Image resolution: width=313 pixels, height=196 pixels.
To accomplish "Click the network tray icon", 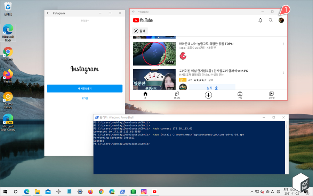I will [257, 192].
